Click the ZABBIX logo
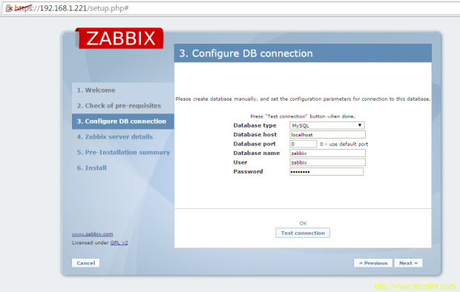 point(119,38)
